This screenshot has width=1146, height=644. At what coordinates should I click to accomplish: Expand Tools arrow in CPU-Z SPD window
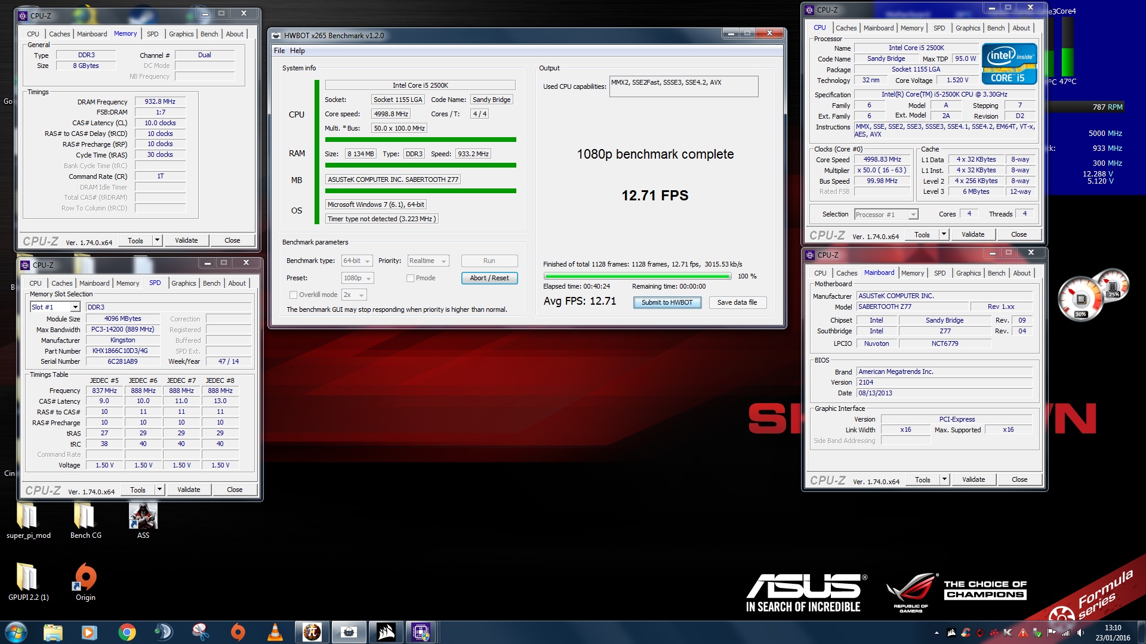tap(160, 490)
